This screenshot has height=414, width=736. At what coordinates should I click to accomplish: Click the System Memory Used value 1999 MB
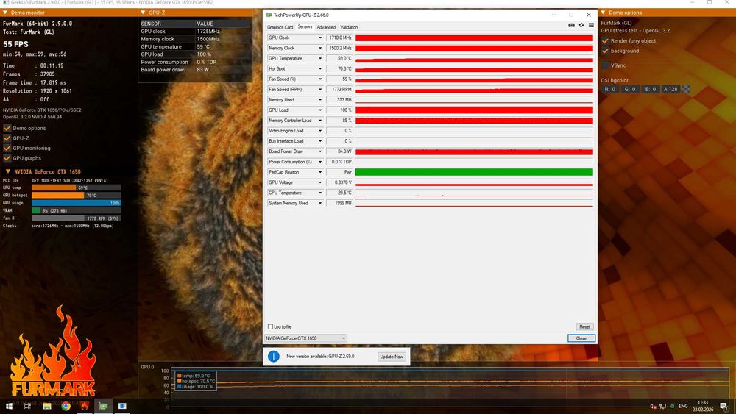click(339, 203)
